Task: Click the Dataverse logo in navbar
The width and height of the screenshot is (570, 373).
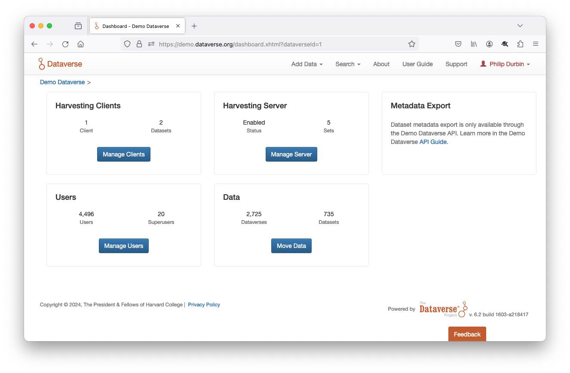Action: coord(60,64)
